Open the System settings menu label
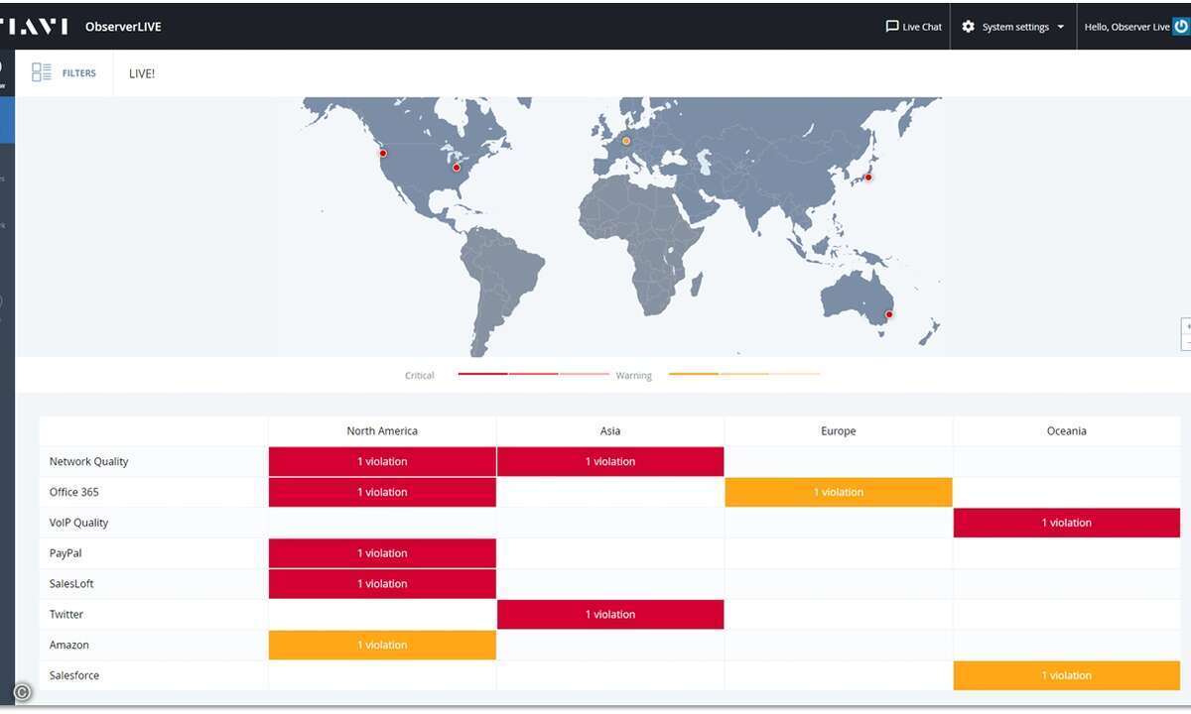This screenshot has width=1191, height=714. [1015, 27]
